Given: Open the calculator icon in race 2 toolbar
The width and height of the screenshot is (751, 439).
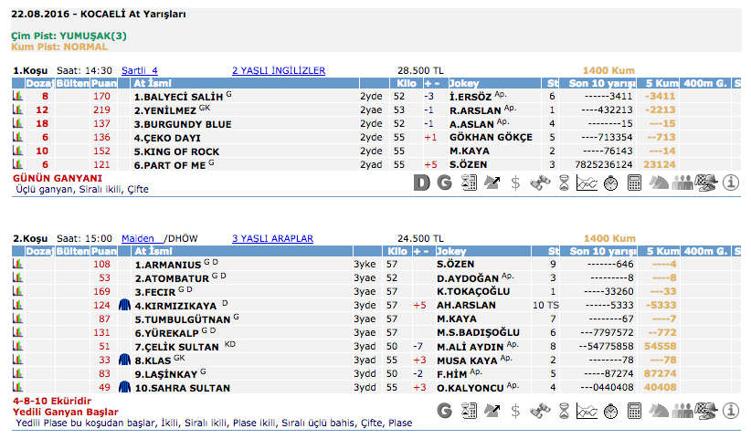Looking at the screenshot, I should click(635, 411).
